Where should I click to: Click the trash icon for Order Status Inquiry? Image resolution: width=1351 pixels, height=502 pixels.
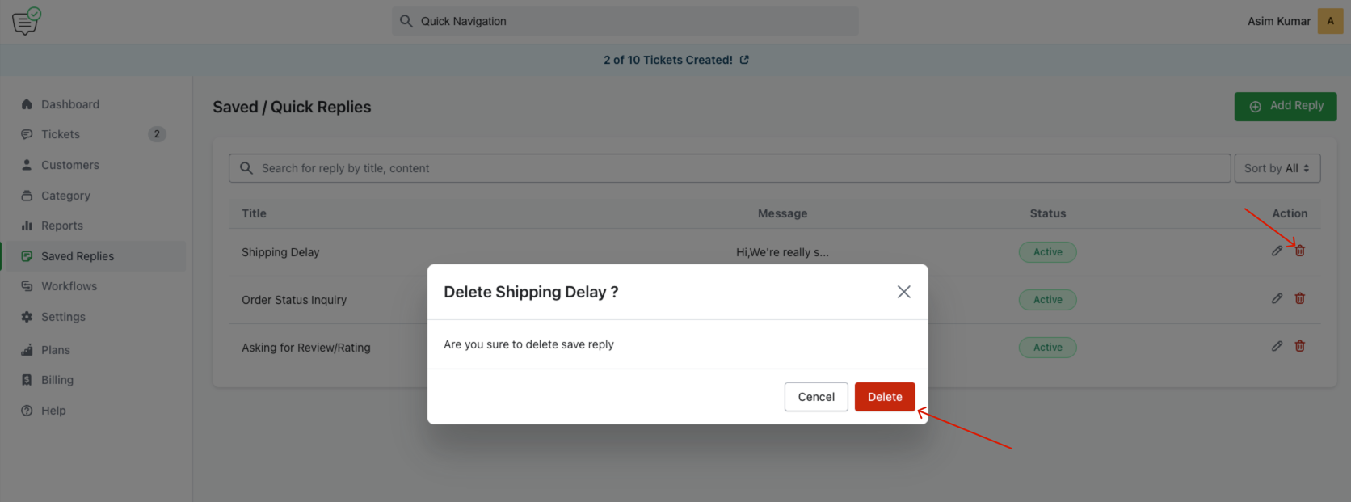1299,298
